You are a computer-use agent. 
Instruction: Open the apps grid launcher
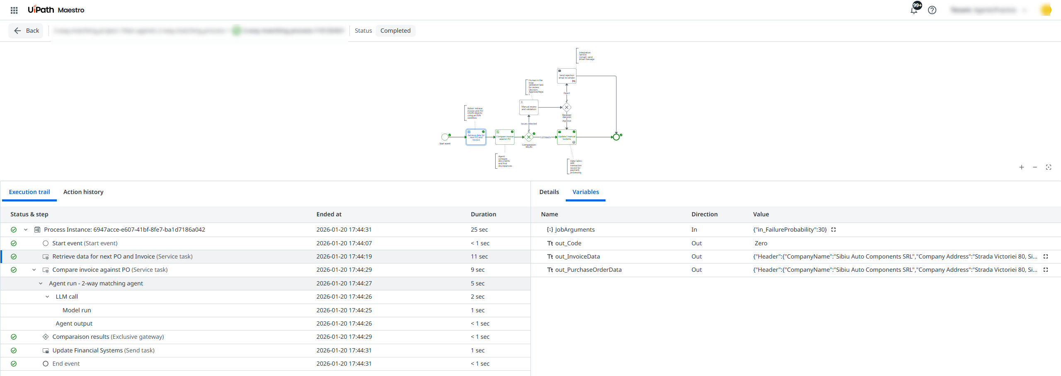click(14, 10)
